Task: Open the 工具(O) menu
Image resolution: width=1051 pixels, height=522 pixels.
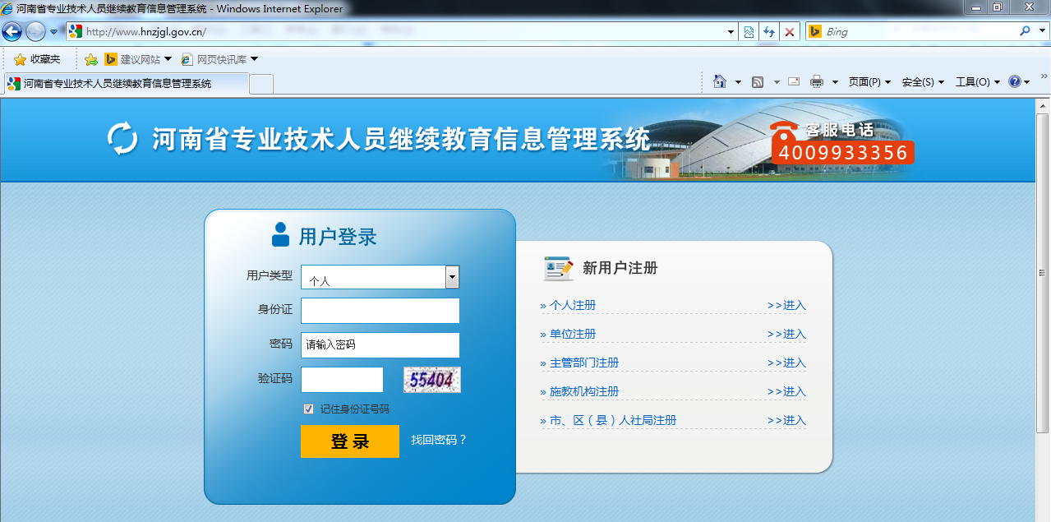Action: pyautogui.click(x=977, y=82)
